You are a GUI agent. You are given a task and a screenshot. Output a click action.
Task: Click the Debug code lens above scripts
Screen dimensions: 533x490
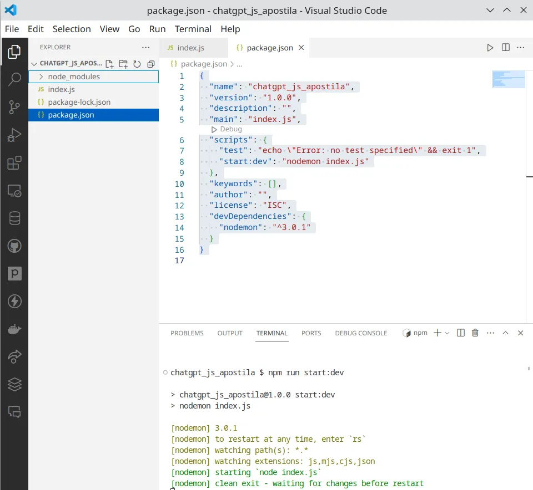coord(227,129)
